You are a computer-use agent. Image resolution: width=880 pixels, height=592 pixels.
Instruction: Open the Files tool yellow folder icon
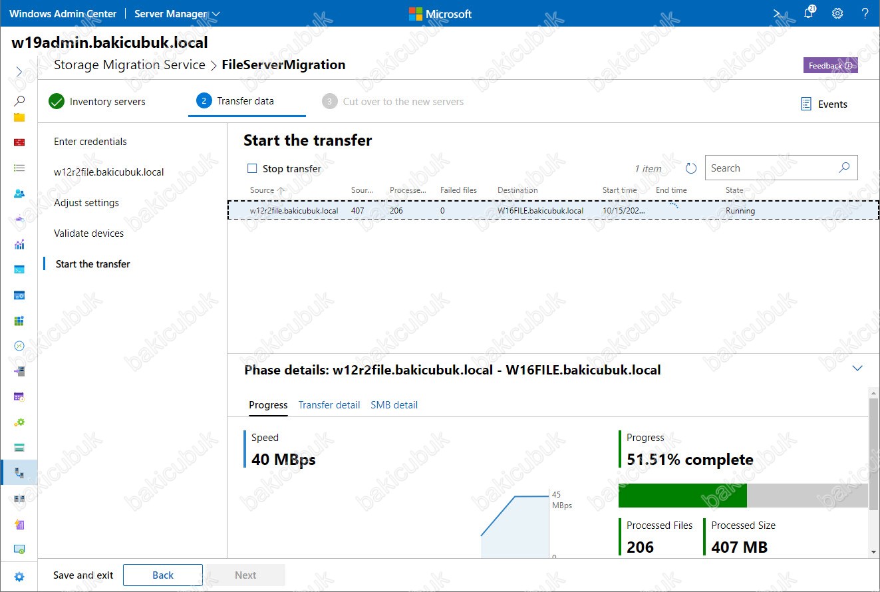(19, 118)
